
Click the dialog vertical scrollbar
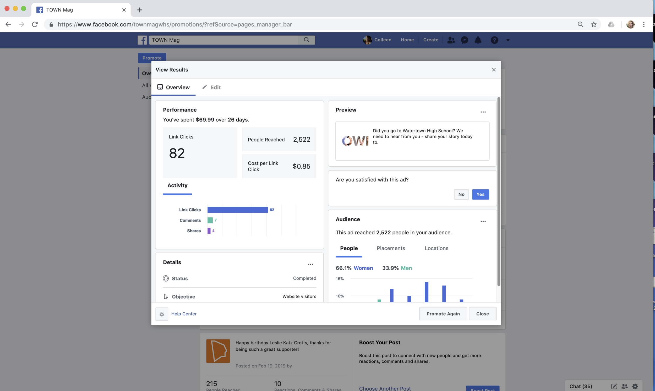click(x=498, y=191)
